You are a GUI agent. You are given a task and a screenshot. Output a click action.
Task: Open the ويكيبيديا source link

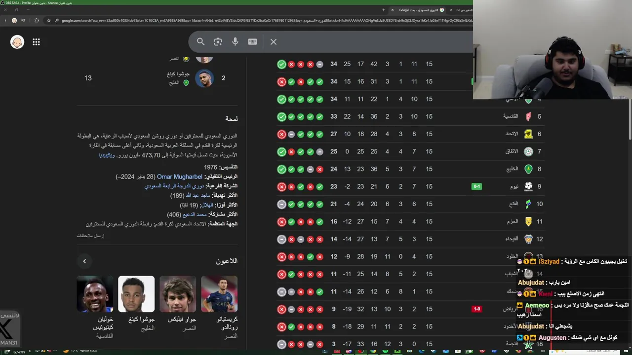(107, 155)
